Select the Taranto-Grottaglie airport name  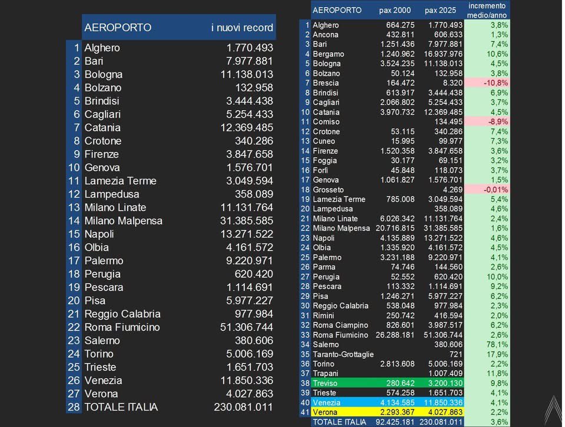(x=343, y=355)
